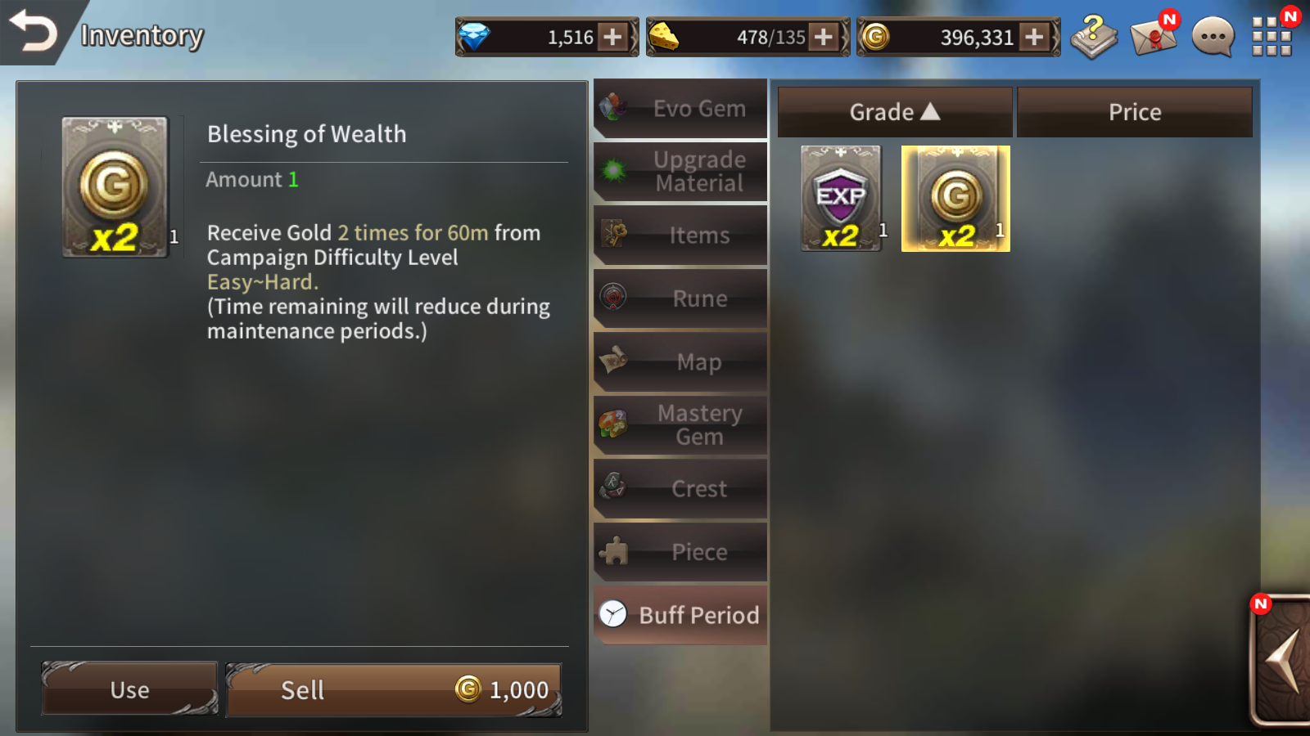Open the main menu grid icon
The image size is (1310, 736).
pyautogui.click(x=1272, y=36)
